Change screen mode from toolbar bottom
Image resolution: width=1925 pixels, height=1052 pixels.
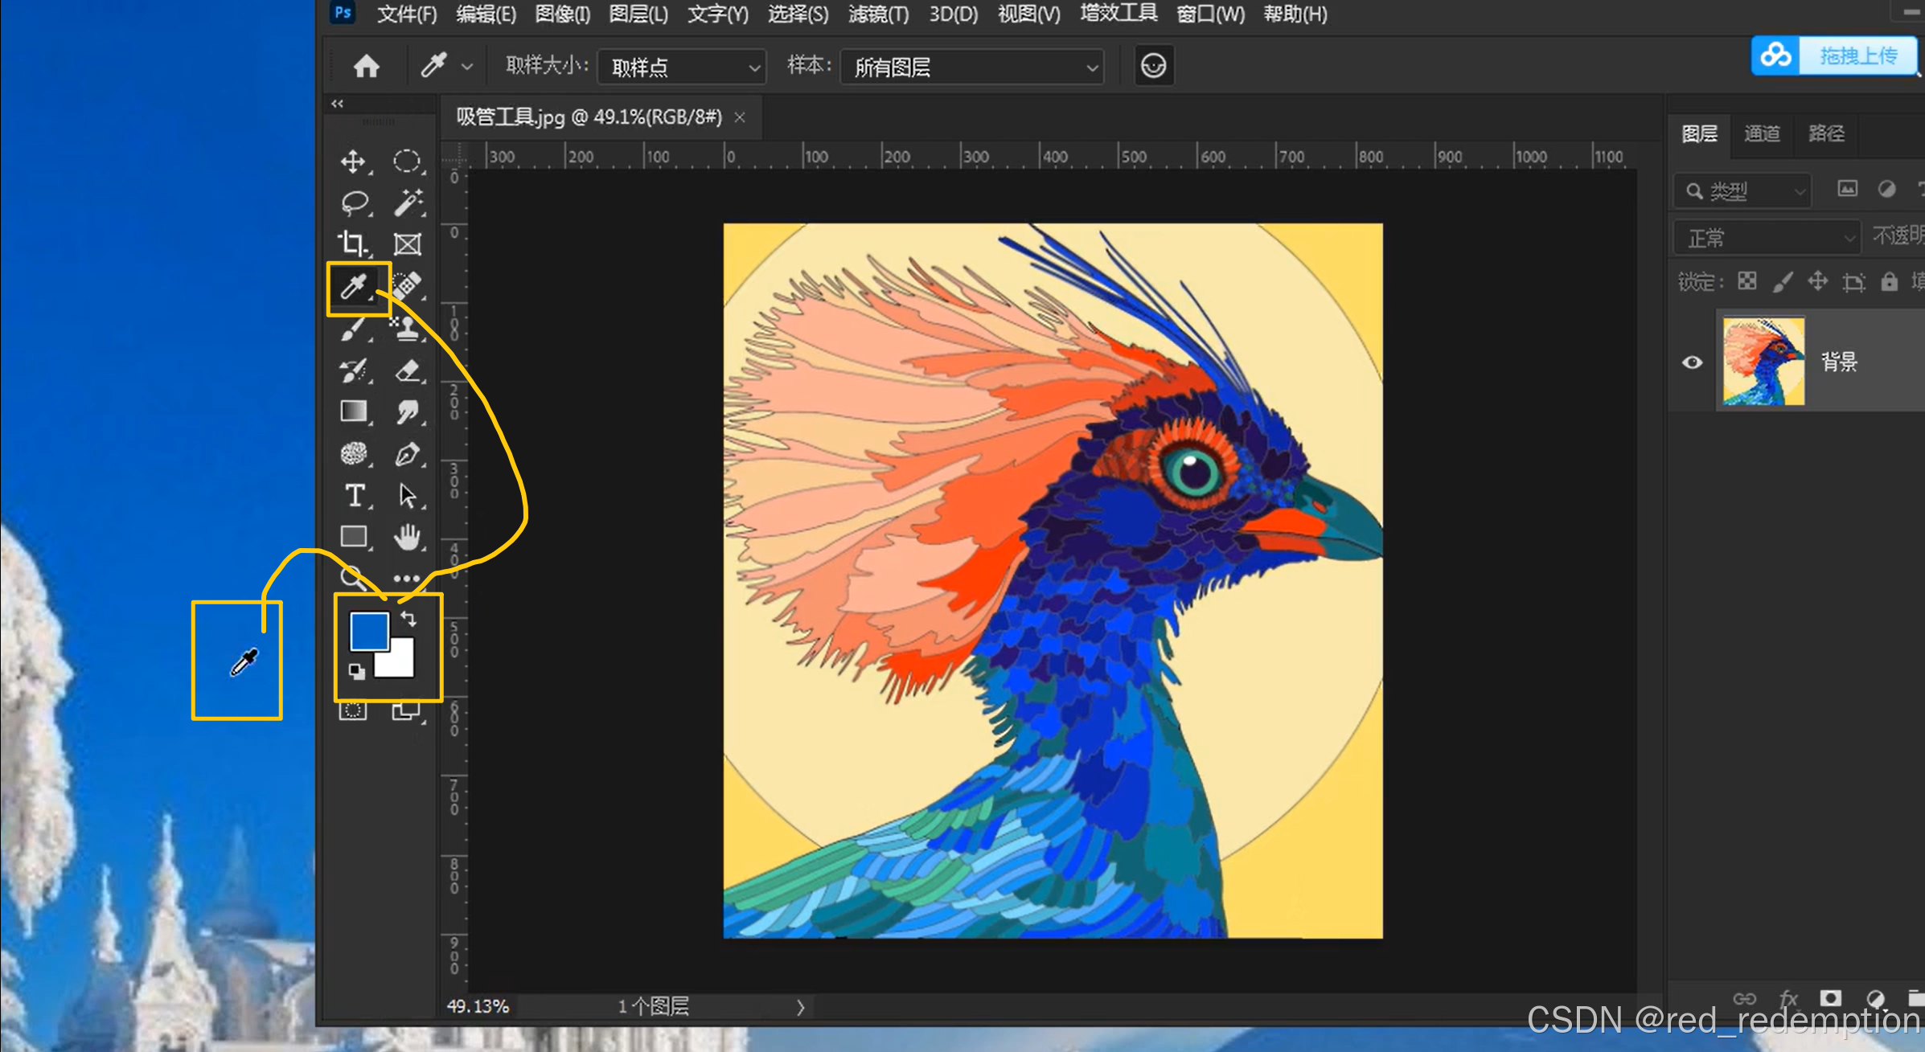[406, 710]
